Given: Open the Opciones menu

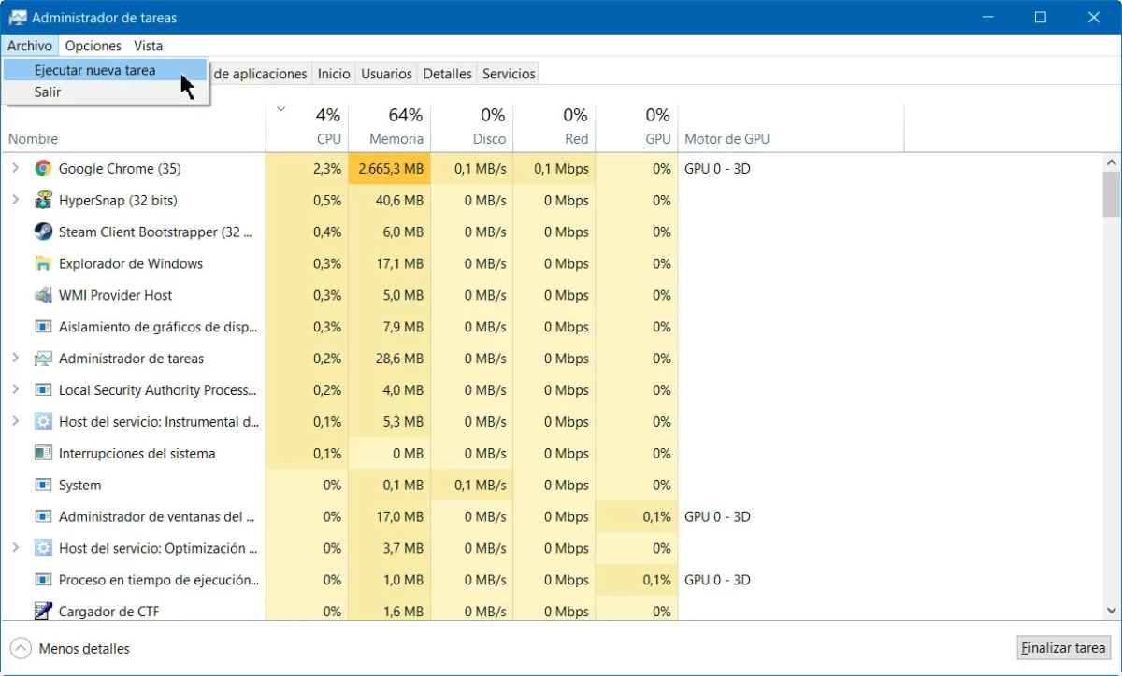Looking at the screenshot, I should click(93, 45).
